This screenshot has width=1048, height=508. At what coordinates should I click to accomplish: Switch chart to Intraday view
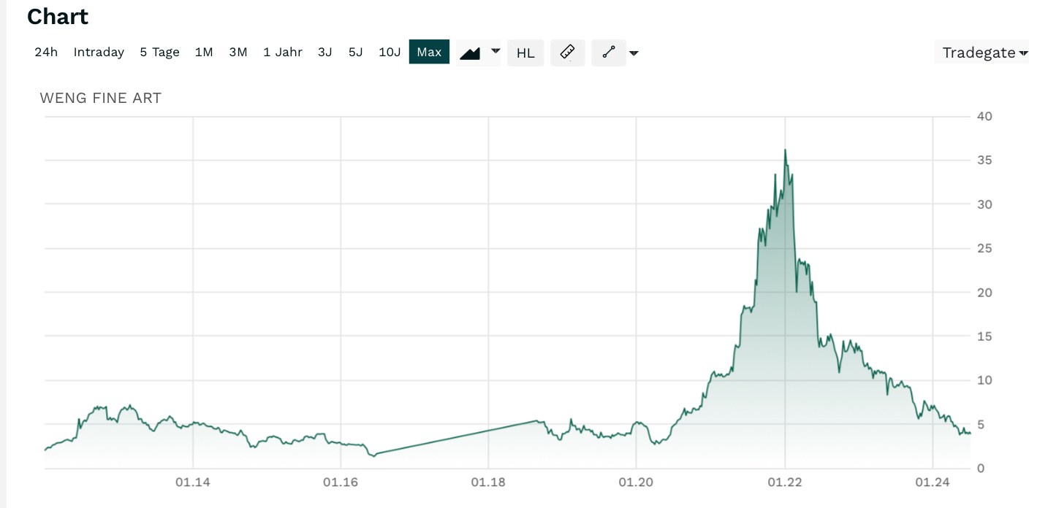click(99, 52)
